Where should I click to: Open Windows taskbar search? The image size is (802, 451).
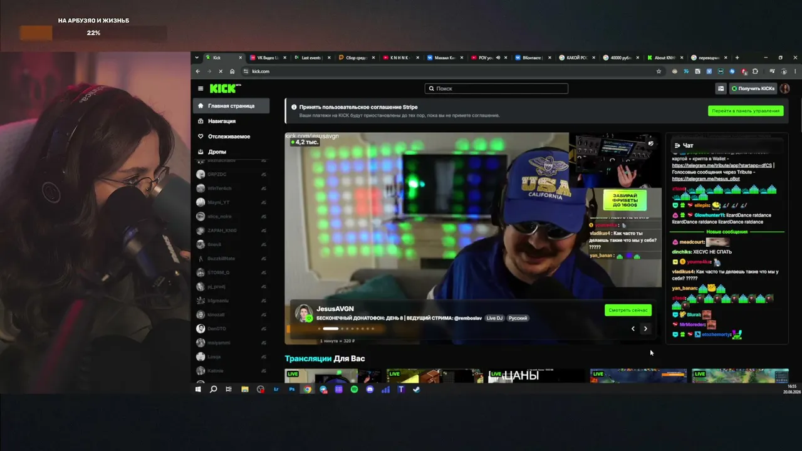coord(213,390)
